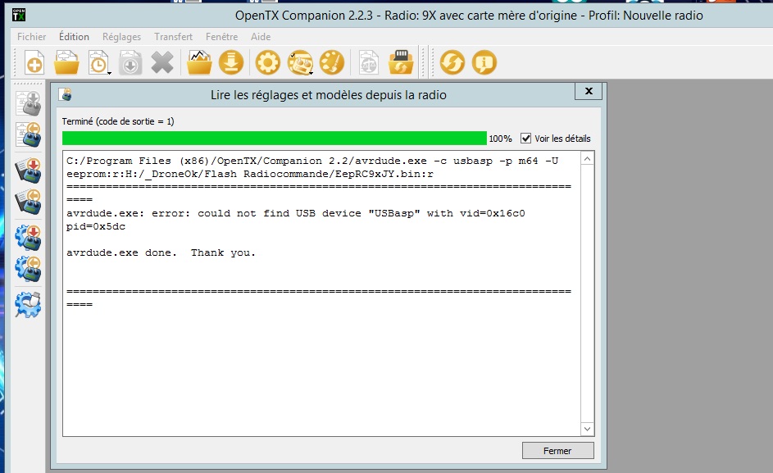Click the SD card synchronize icon
Screen dimensions: 773x473
(401, 62)
